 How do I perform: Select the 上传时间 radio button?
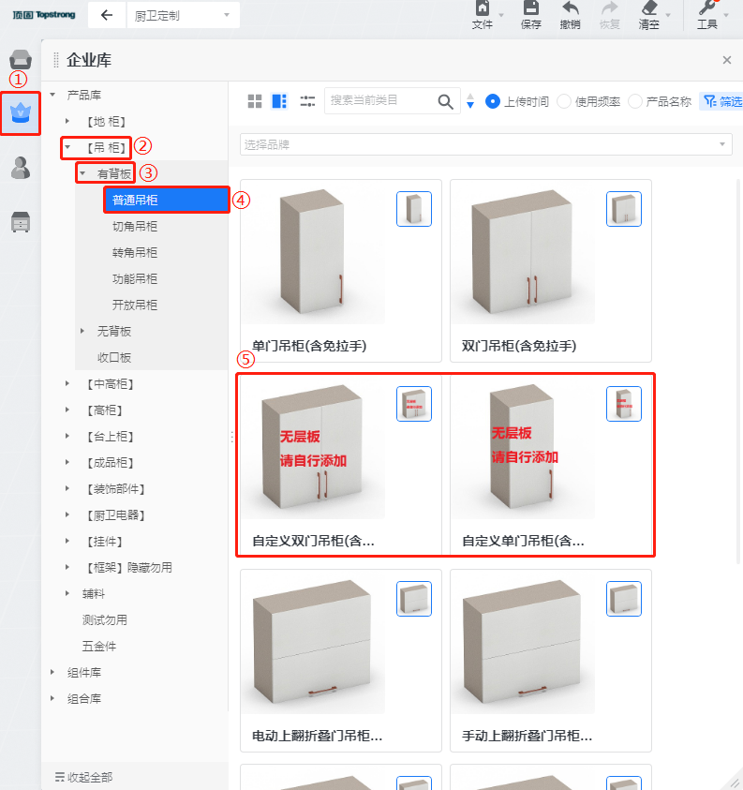(x=493, y=101)
